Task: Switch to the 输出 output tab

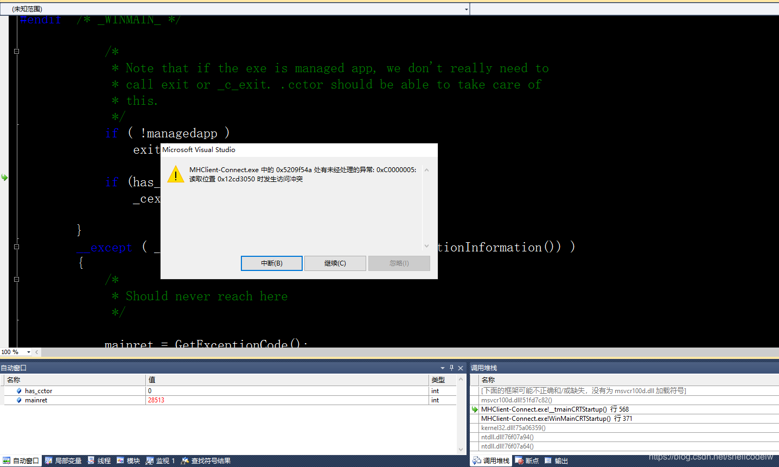Action: pos(557,460)
